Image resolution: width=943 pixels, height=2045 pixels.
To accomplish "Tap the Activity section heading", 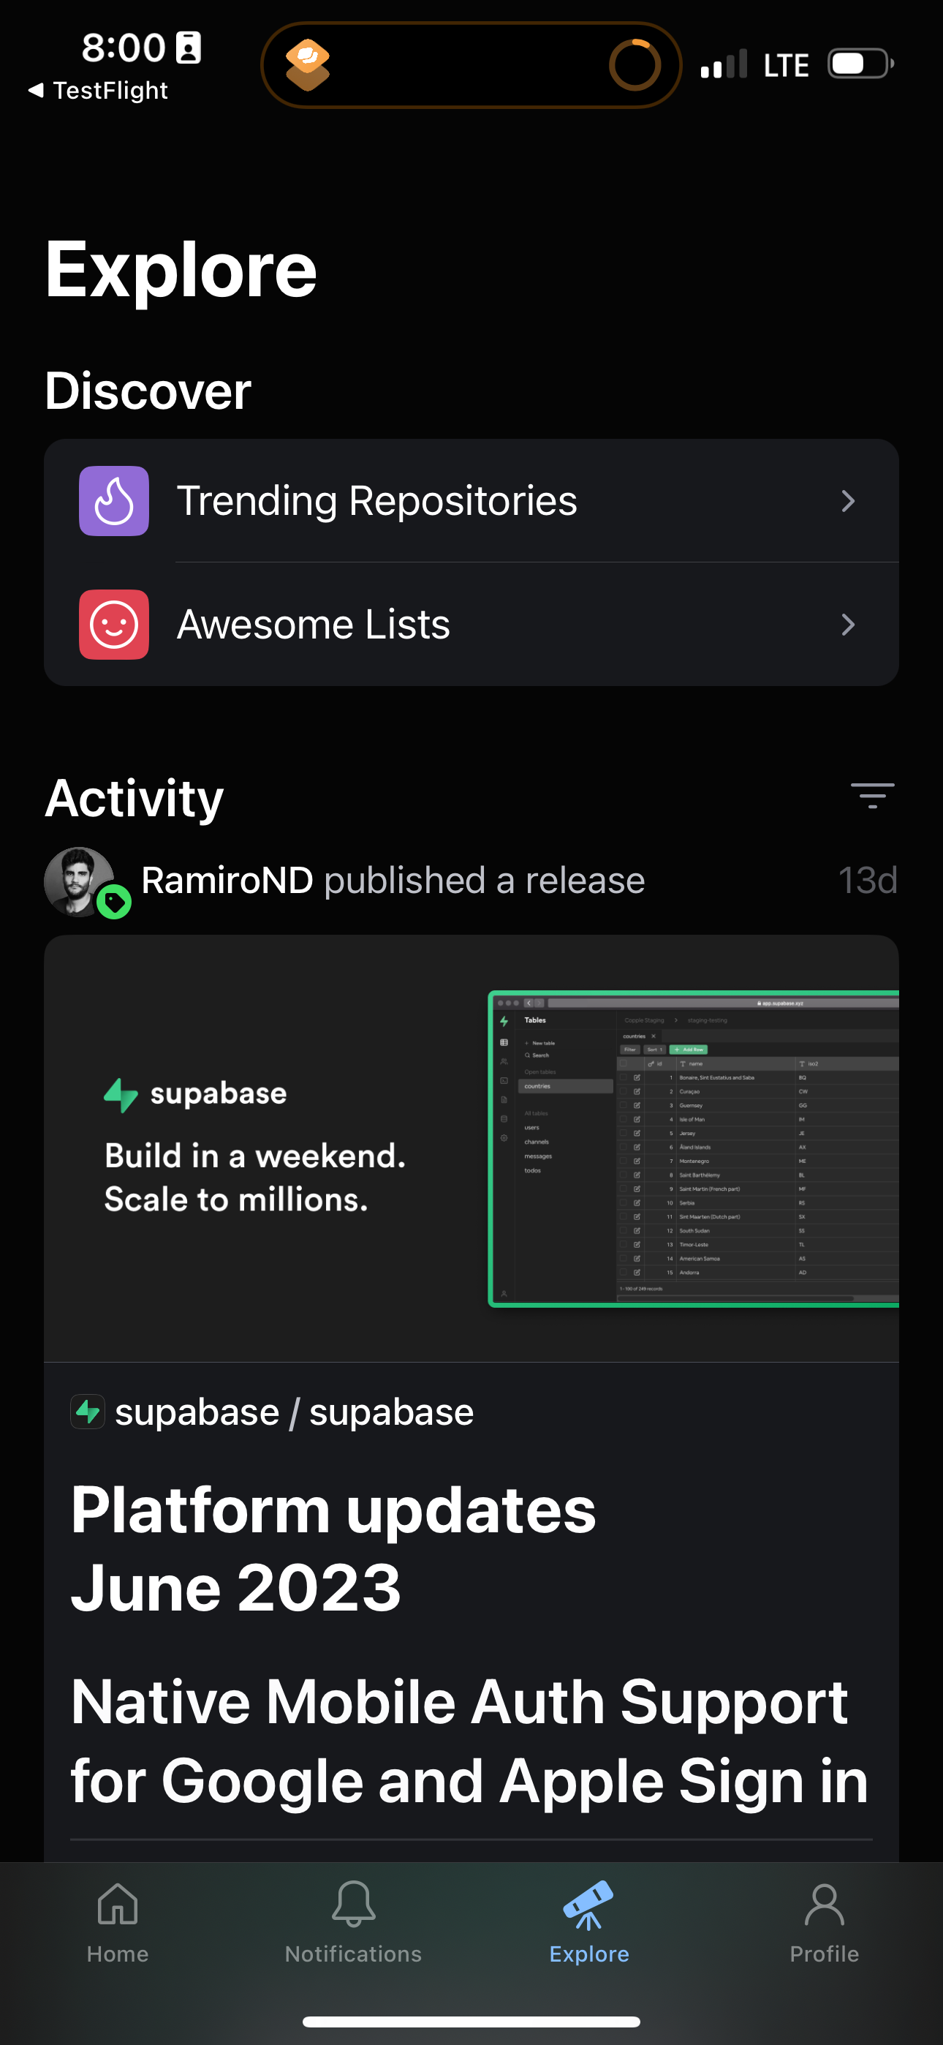I will tap(135, 797).
